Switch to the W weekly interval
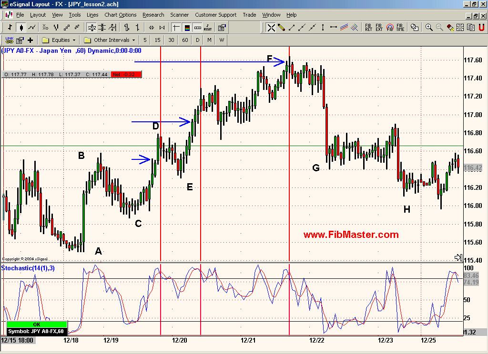488x354 pixels. (x=222, y=40)
